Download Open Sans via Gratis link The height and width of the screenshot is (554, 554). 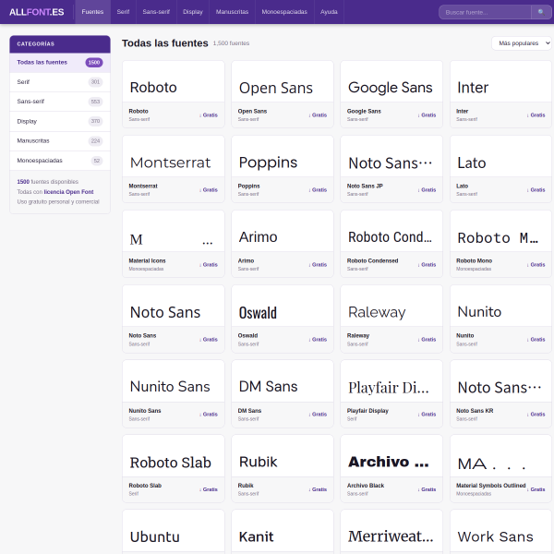coord(318,115)
